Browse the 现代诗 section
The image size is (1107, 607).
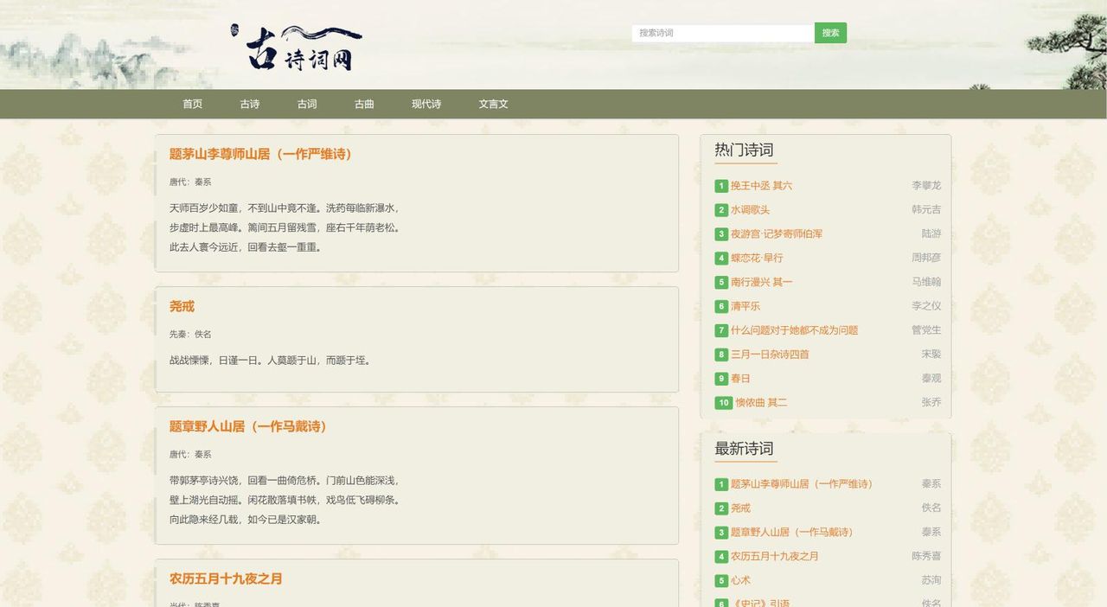coord(426,102)
